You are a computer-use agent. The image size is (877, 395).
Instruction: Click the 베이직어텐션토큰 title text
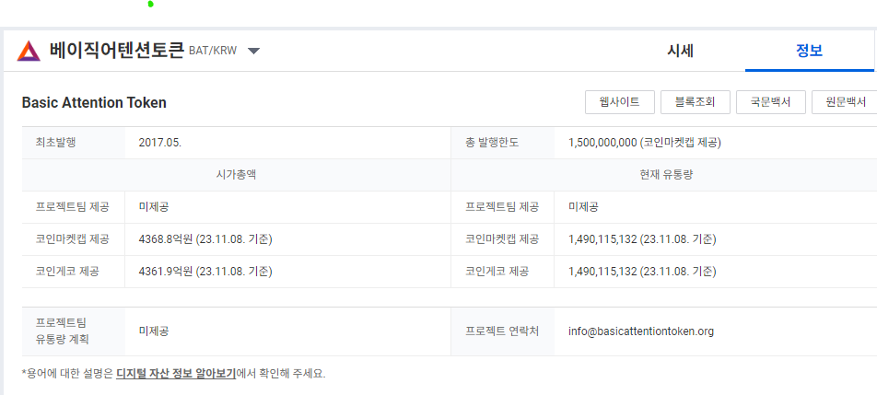click(116, 51)
